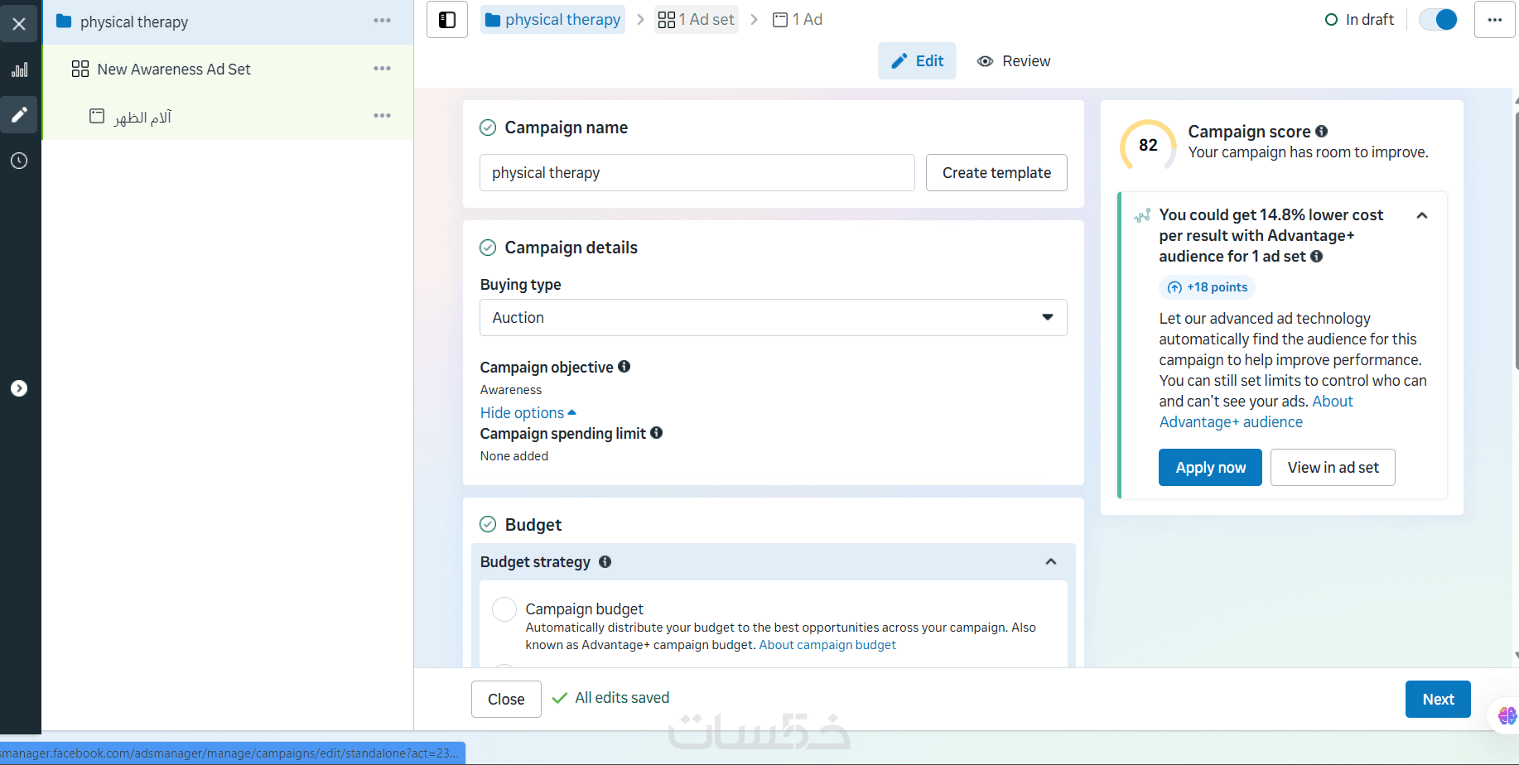Switch to Review mode tab
1519x765 pixels.
(x=1014, y=61)
